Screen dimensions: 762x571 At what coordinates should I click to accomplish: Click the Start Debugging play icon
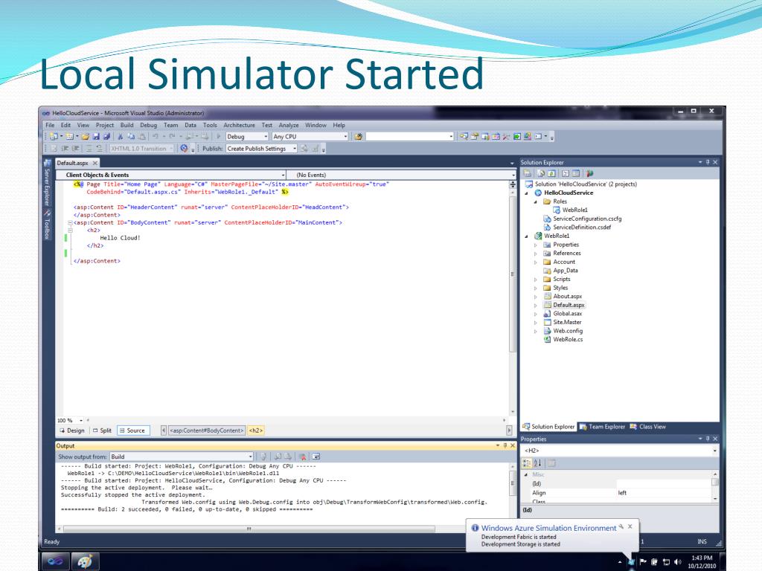point(219,137)
